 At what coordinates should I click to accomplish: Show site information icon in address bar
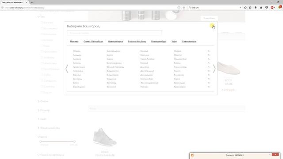coord(2,8)
